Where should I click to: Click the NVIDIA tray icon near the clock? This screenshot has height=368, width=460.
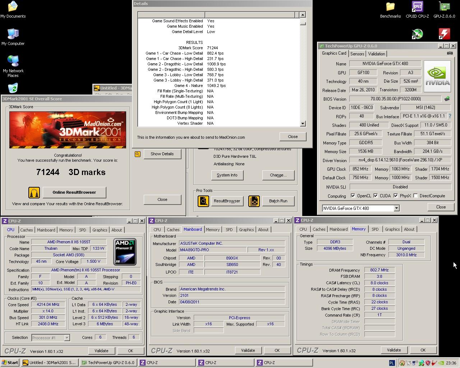point(440,363)
